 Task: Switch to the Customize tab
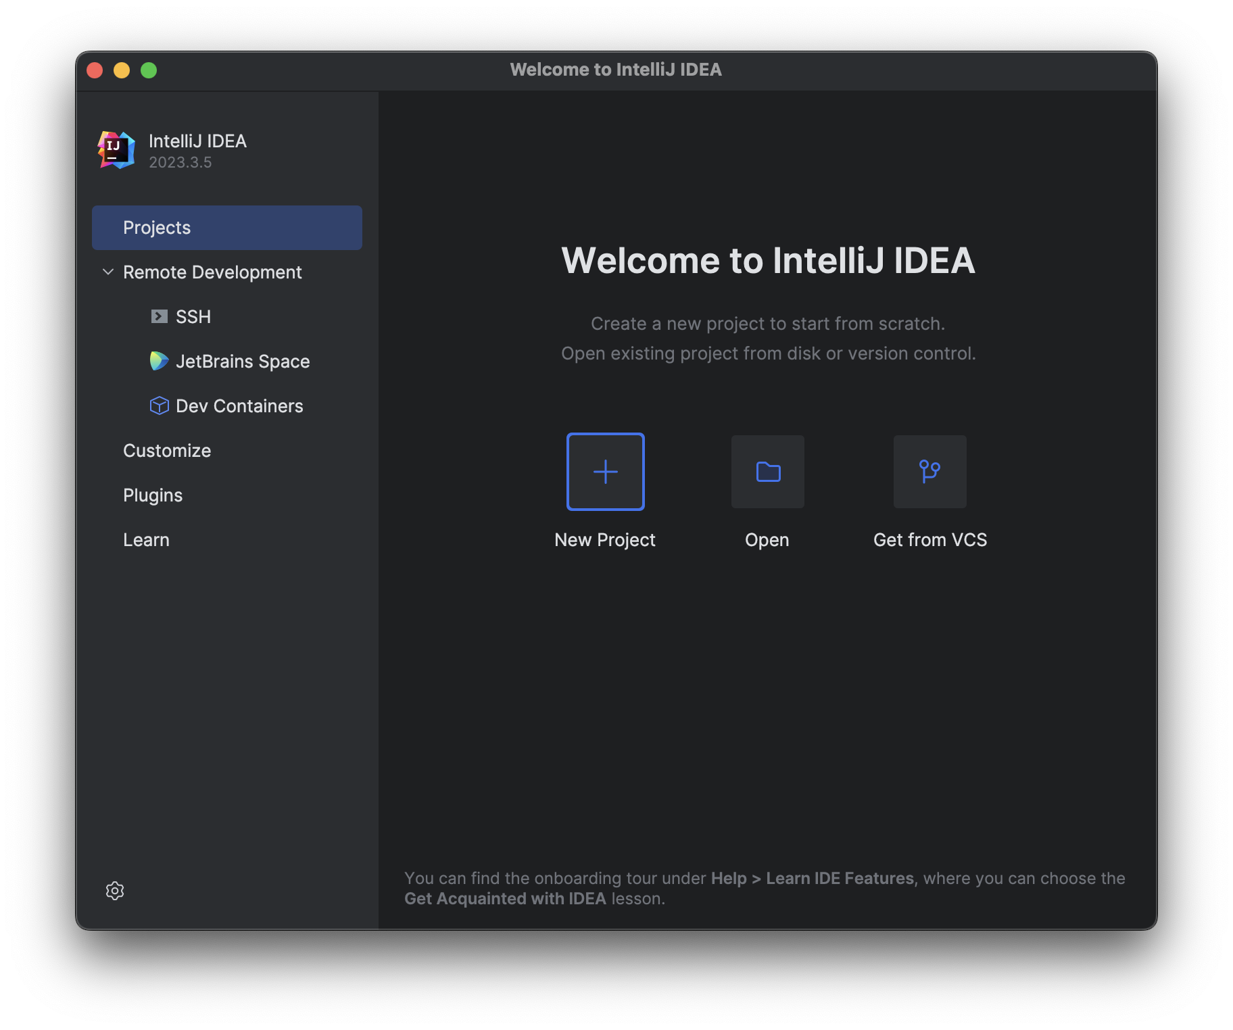coord(167,451)
